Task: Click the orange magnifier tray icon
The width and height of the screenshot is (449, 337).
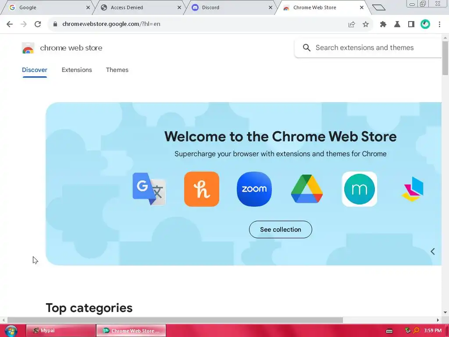Action: pos(417,330)
